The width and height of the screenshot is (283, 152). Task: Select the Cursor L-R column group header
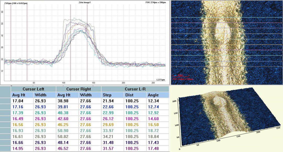coord(135,89)
